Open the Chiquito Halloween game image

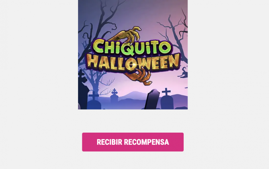133,54
